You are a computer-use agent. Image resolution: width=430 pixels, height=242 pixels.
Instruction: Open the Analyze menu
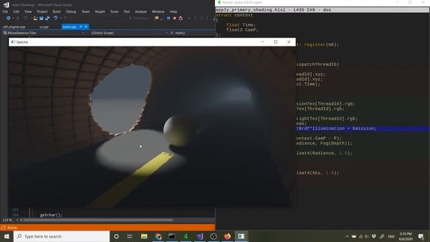(x=140, y=11)
